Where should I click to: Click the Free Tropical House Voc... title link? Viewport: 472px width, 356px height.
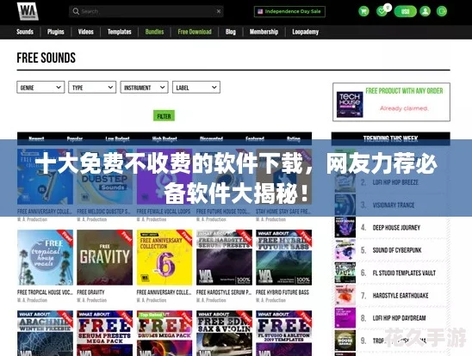(x=45, y=292)
